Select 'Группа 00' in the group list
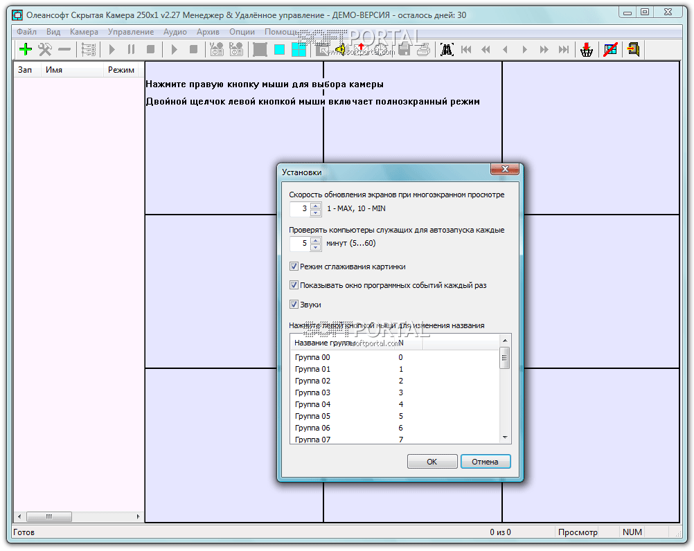The height and width of the screenshot is (551, 694). coord(312,357)
